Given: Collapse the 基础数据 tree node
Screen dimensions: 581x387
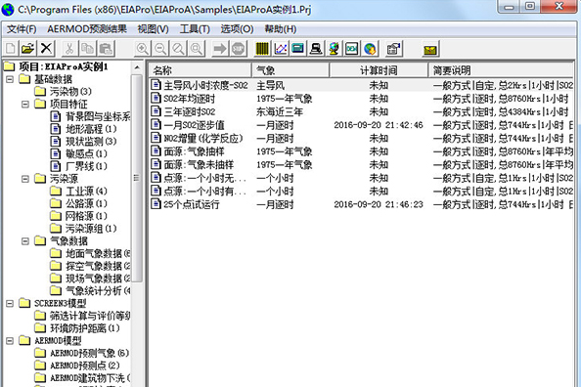Looking at the screenshot, I should 10,79.
